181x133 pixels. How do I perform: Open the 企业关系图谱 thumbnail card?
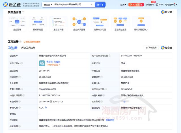[x=79, y=24]
